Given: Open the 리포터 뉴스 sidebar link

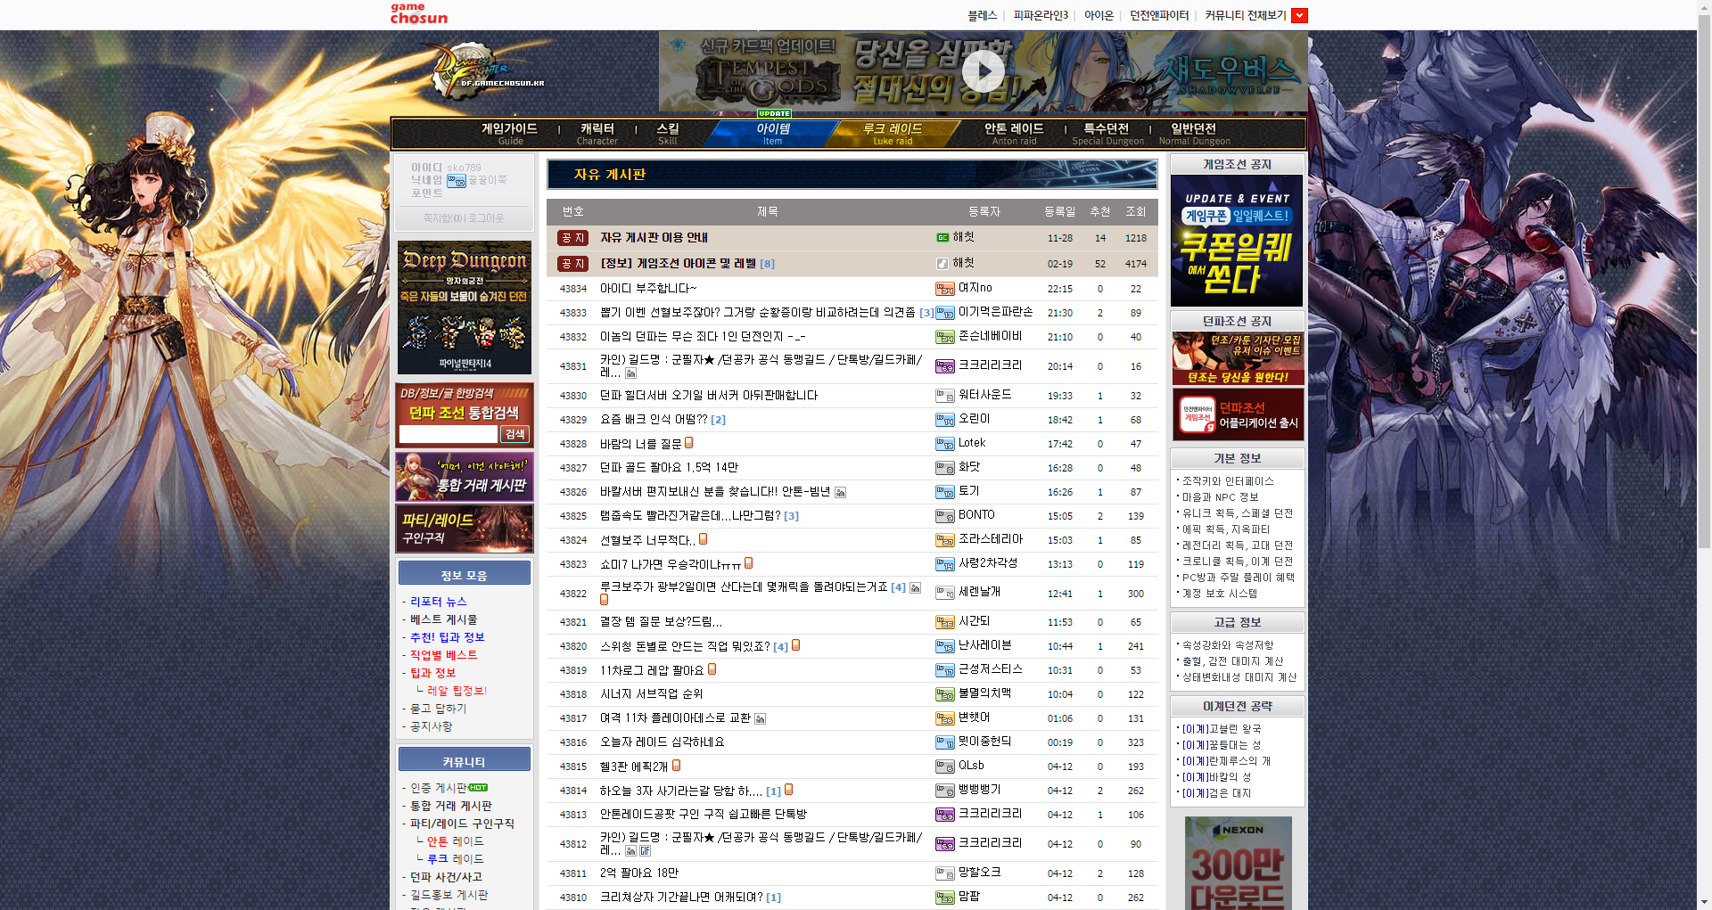Looking at the screenshot, I should [438, 602].
